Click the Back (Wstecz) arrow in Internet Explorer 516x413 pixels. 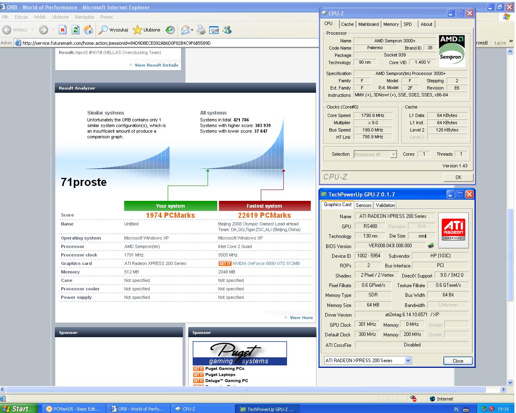pos(7,30)
